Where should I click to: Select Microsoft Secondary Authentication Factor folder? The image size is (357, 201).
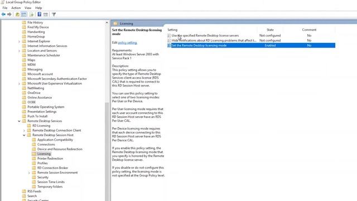(57, 79)
